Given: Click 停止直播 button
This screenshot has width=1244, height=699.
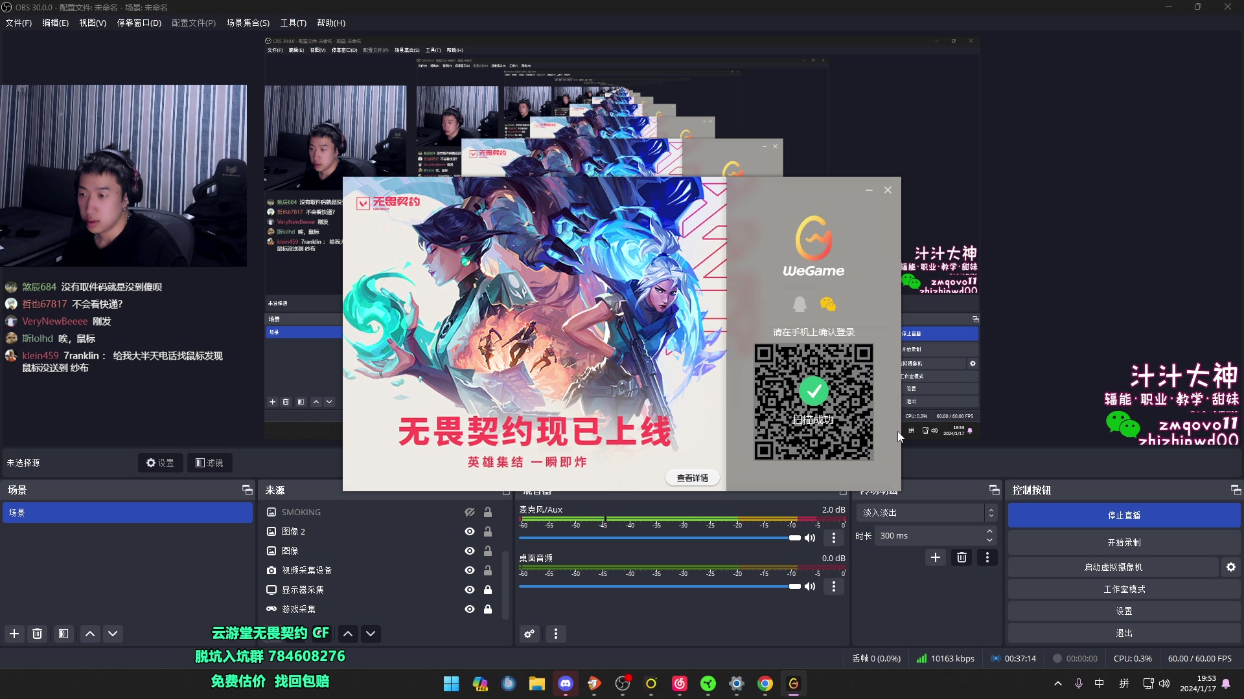Looking at the screenshot, I should pyautogui.click(x=1124, y=515).
